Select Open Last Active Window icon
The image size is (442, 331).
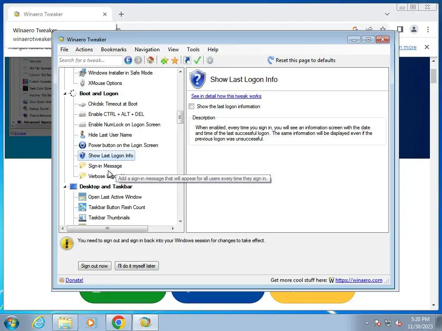click(x=82, y=197)
